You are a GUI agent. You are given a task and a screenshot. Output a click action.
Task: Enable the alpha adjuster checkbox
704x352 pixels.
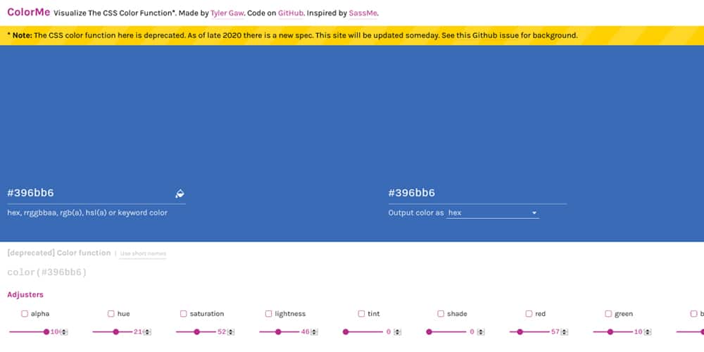click(25, 314)
